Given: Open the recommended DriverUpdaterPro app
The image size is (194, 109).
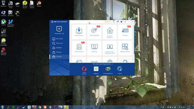Looking at the screenshot, I should pyautogui.click(x=108, y=70).
